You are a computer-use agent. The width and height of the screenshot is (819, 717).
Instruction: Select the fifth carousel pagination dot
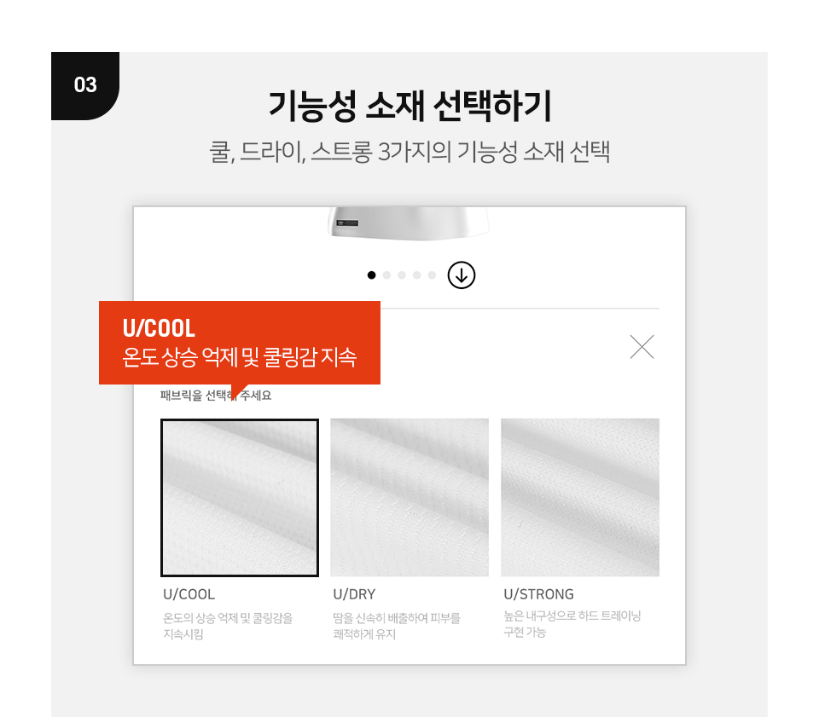(x=432, y=275)
